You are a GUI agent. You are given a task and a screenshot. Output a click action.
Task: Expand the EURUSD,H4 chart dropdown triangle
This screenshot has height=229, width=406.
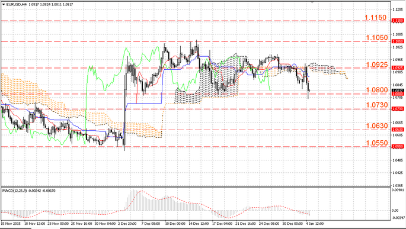(3, 4)
